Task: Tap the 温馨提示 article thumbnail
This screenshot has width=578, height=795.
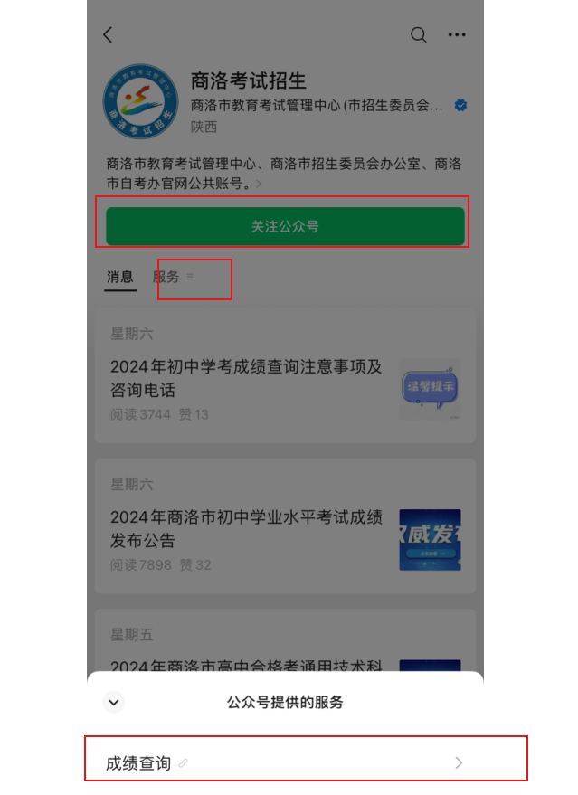Action: [x=430, y=389]
